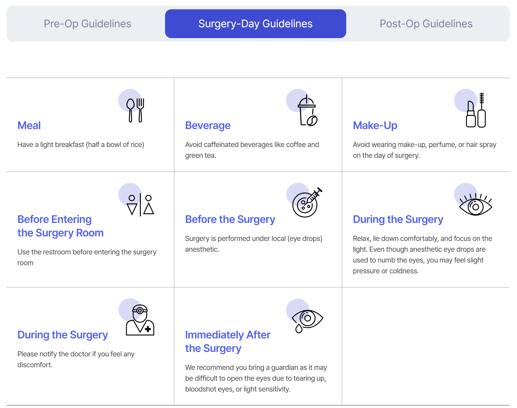
Task: Click the Beverage heading
Action: coord(208,125)
